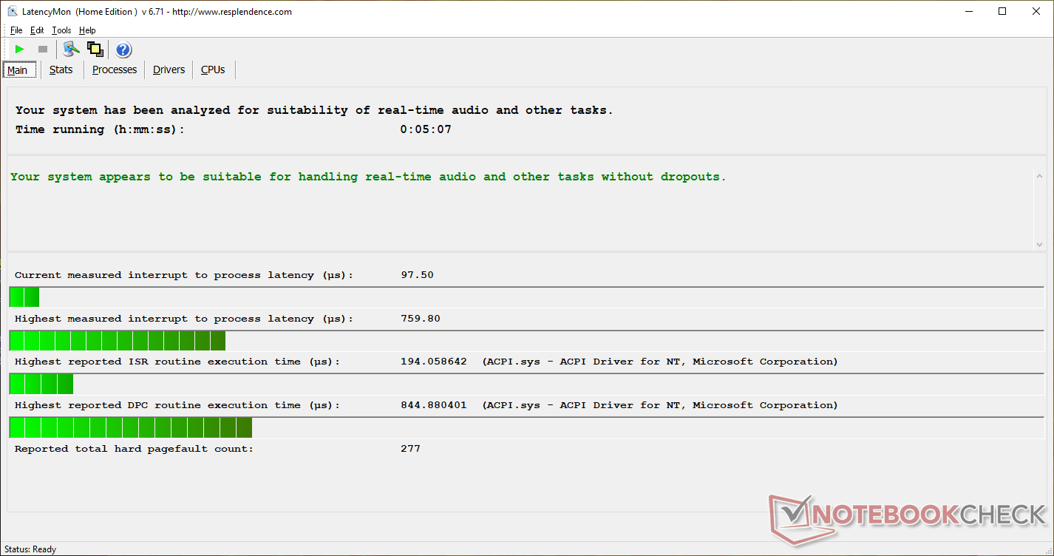Switch to the Processes tab

pyautogui.click(x=115, y=69)
